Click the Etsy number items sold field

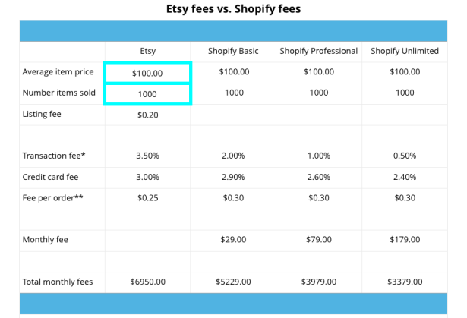(x=148, y=94)
